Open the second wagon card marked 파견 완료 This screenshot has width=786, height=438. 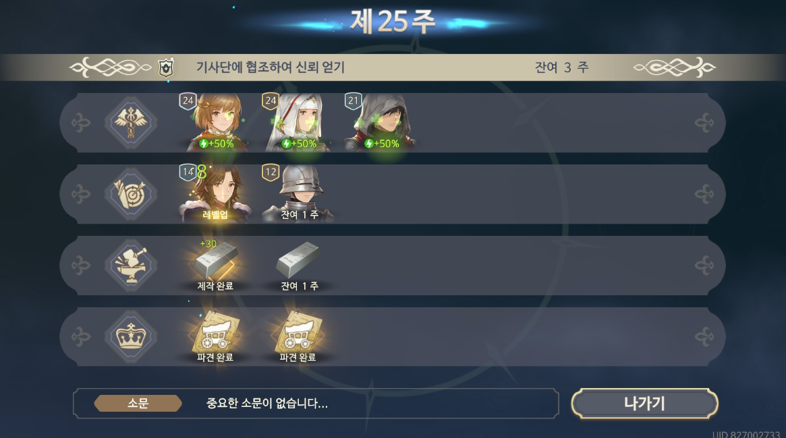coord(298,336)
